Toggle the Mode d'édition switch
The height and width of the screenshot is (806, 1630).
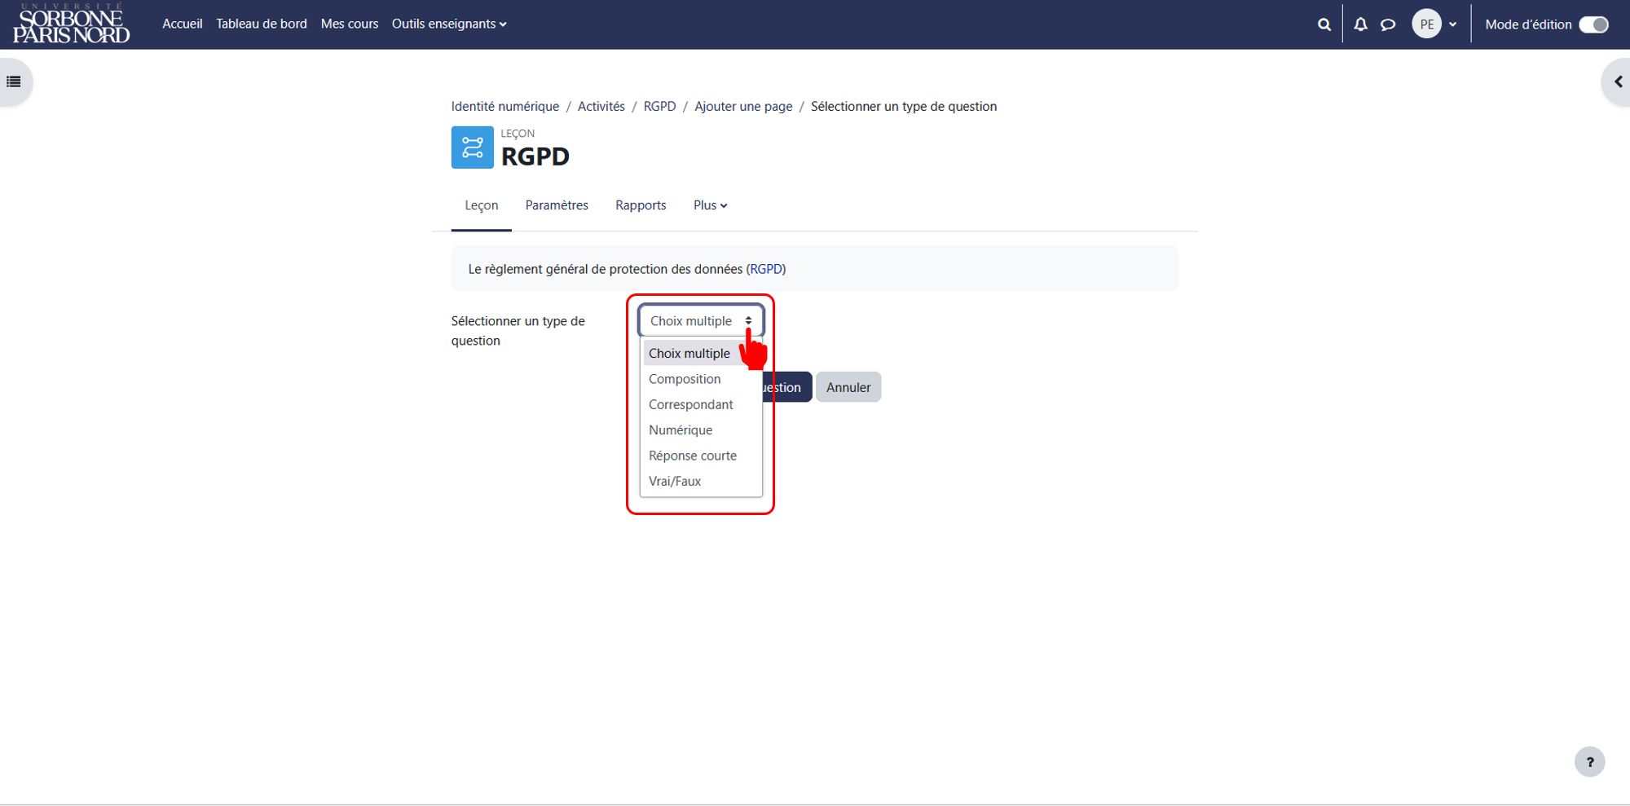(1593, 24)
